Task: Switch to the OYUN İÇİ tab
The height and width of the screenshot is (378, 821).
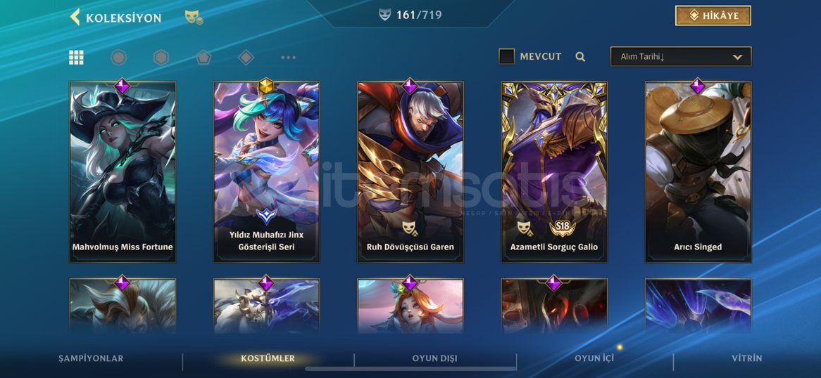Action: coord(594,358)
